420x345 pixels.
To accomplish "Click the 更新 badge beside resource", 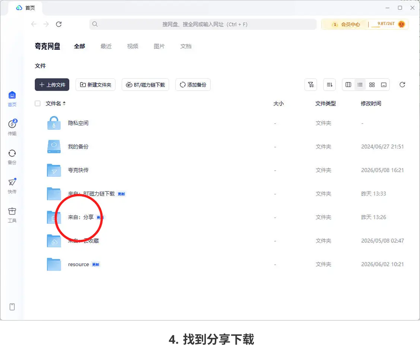I will pyautogui.click(x=96, y=265).
